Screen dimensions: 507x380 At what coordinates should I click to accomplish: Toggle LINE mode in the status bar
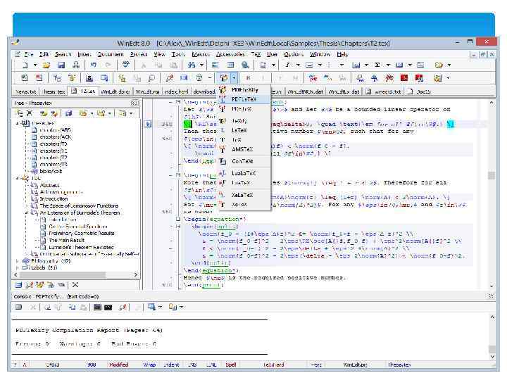tap(211, 365)
